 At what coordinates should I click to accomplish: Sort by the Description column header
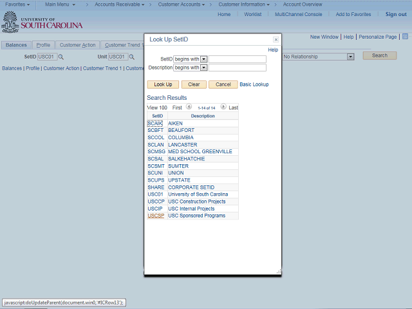click(x=203, y=116)
